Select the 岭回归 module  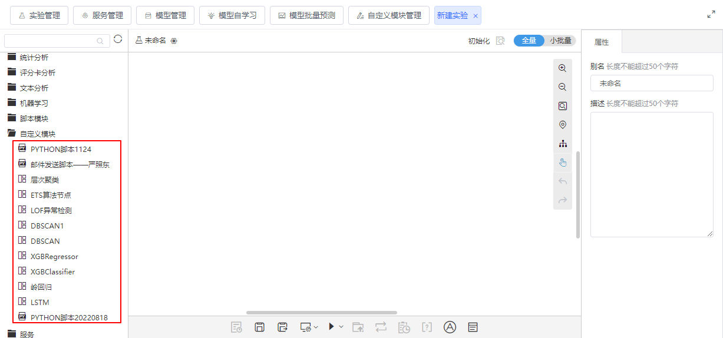[41, 287]
